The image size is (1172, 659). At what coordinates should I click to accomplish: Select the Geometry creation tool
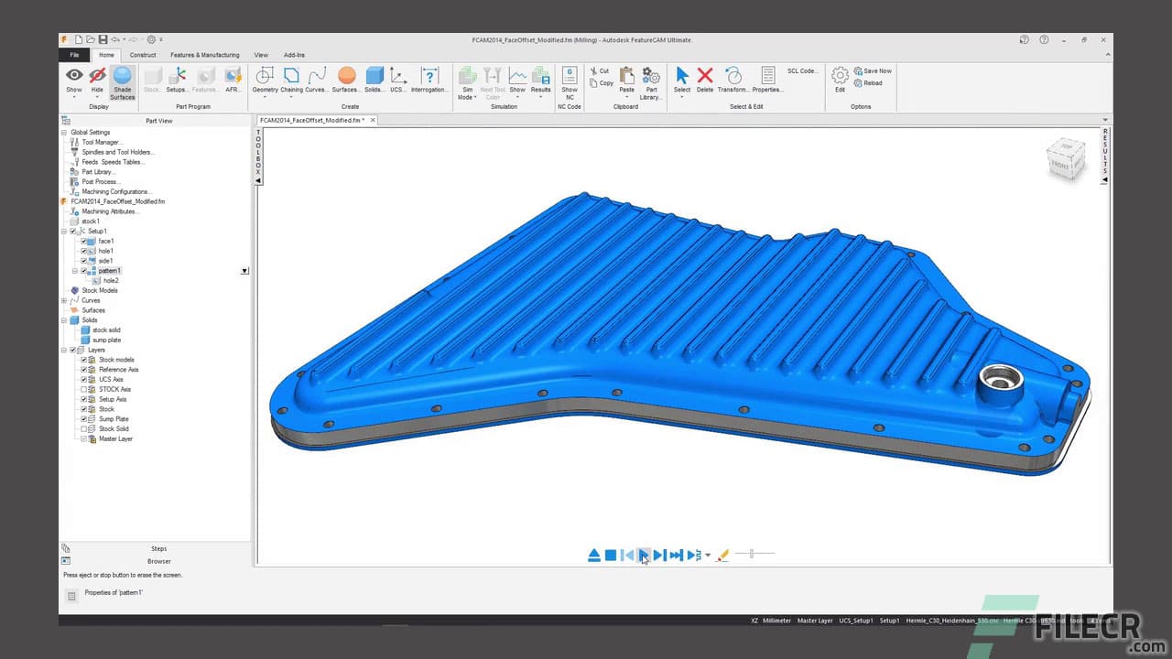coord(264,81)
